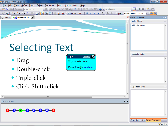
Task: Click the continue link in bubble
Action: (88, 67)
